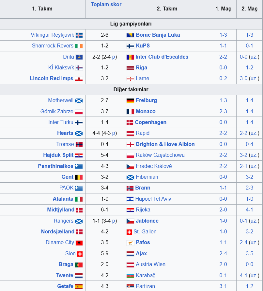
Task: Select the Lig şampiyonları section heading
Action: click(131, 24)
